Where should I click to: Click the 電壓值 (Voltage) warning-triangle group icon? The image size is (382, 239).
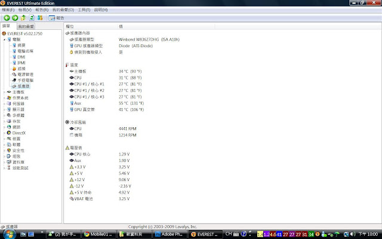coord(67,148)
